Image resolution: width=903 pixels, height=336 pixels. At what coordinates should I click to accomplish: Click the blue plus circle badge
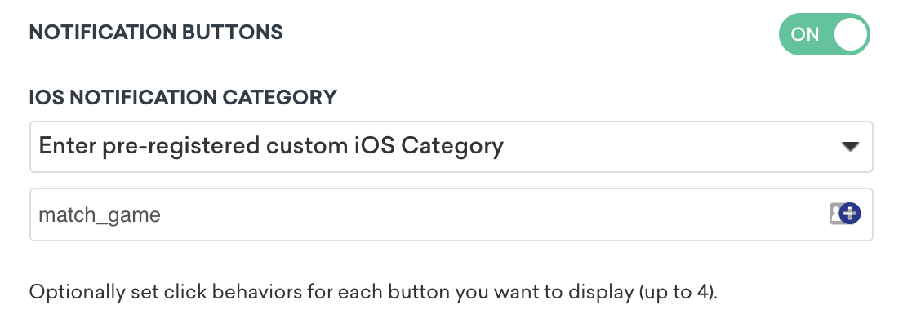pyautogui.click(x=850, y=214)
